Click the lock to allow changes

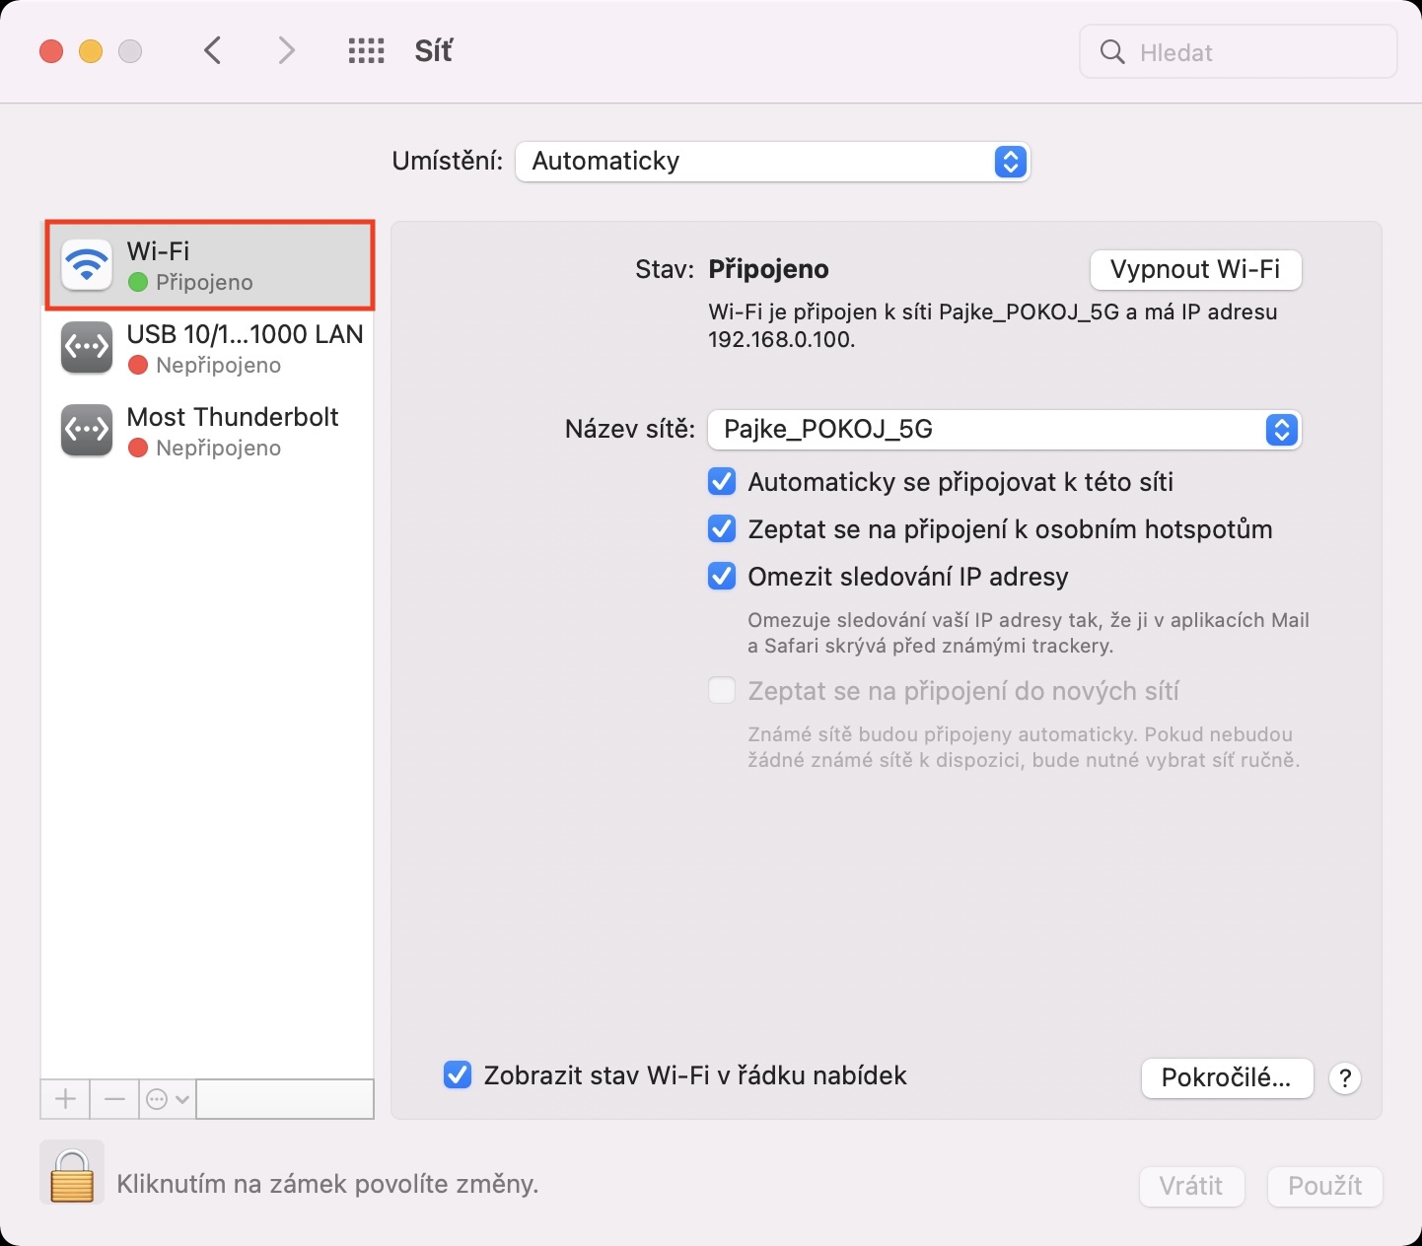tap(71, 1174)
